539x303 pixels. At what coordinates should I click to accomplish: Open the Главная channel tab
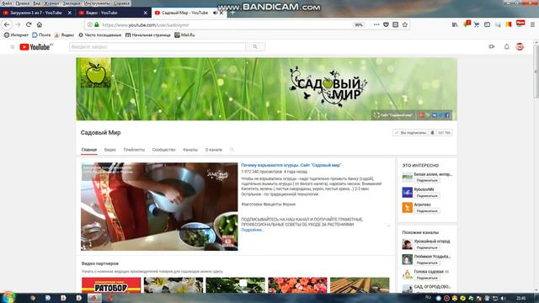tap(89, 150)
